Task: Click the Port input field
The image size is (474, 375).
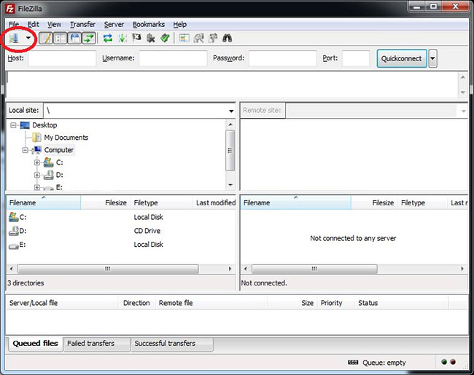Action: click(356, 58)
